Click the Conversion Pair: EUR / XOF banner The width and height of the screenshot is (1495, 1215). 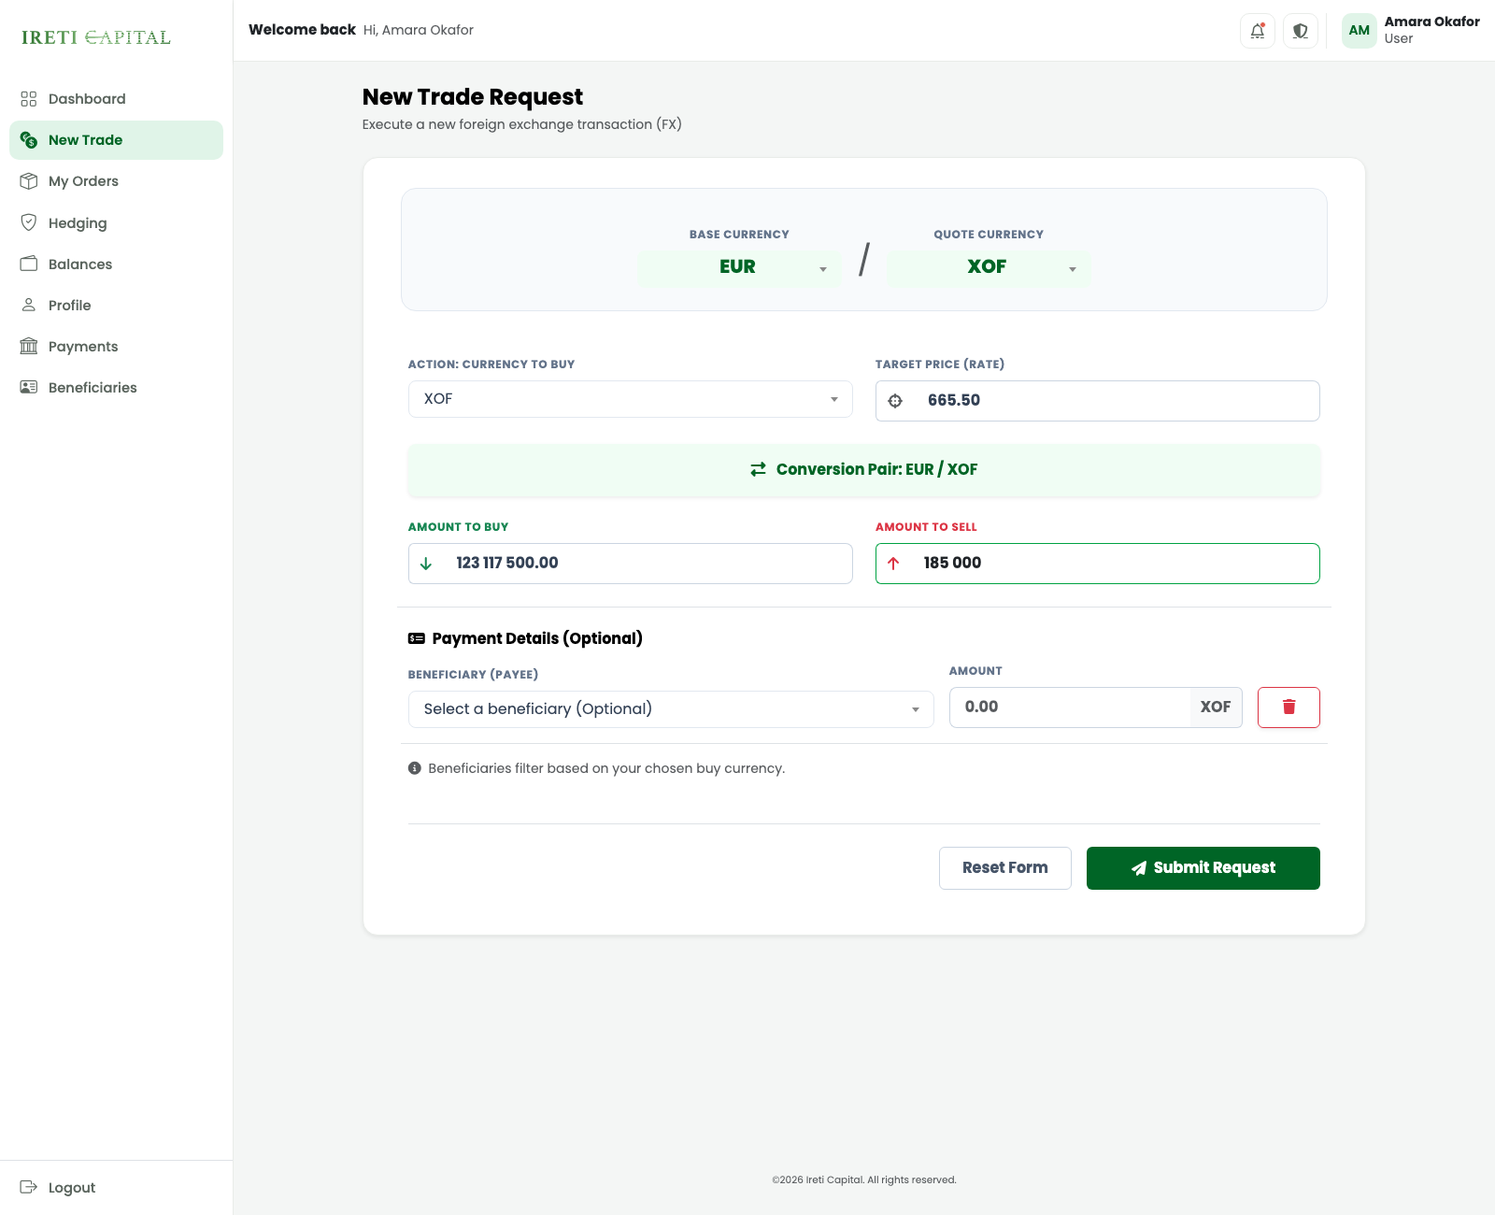864,470
